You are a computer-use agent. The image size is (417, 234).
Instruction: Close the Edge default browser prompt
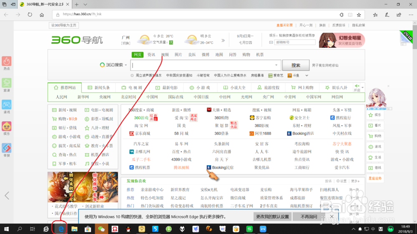(332, 217)
